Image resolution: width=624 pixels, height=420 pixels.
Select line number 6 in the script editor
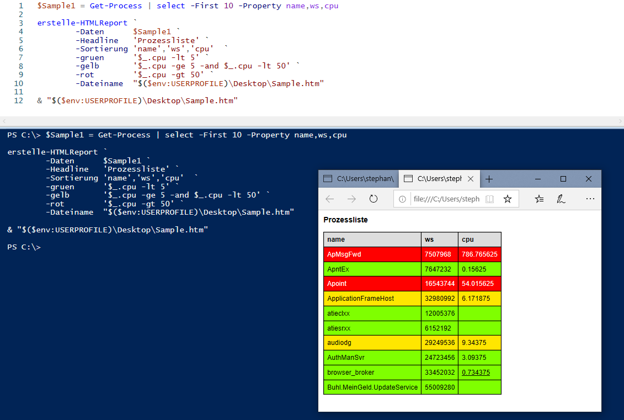click(x=20, y=49)
